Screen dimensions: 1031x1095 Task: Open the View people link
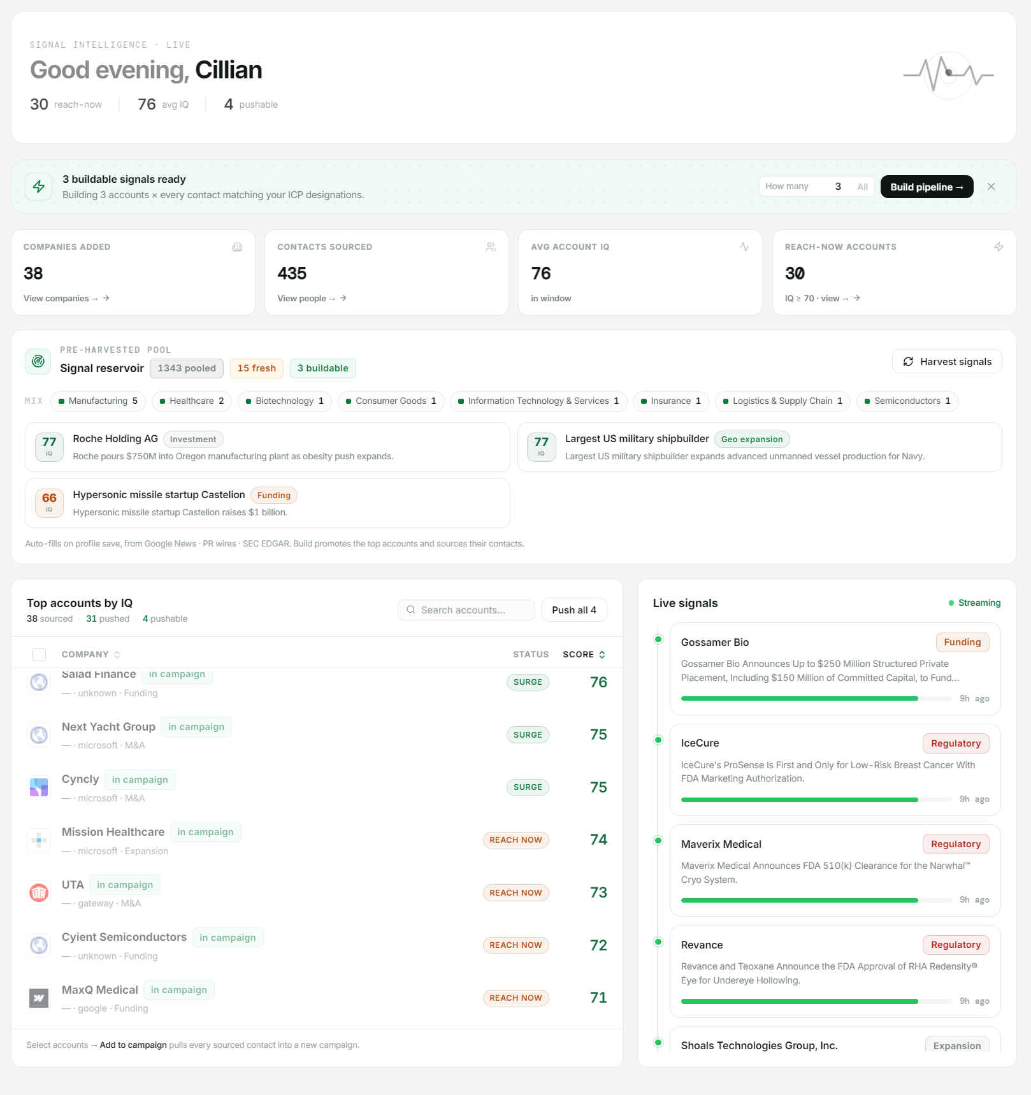(312, 298)
